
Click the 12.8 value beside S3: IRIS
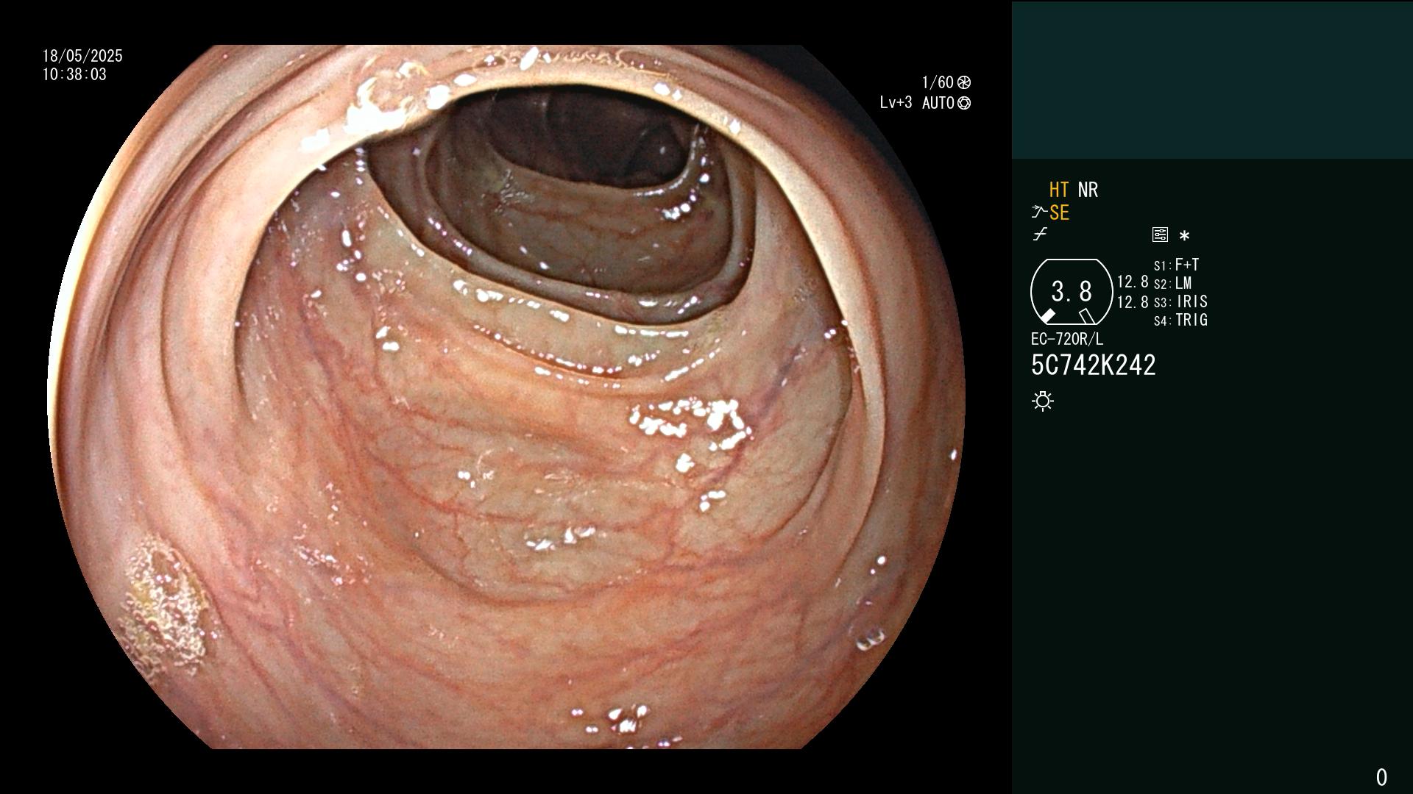[x=1133, y=302]
